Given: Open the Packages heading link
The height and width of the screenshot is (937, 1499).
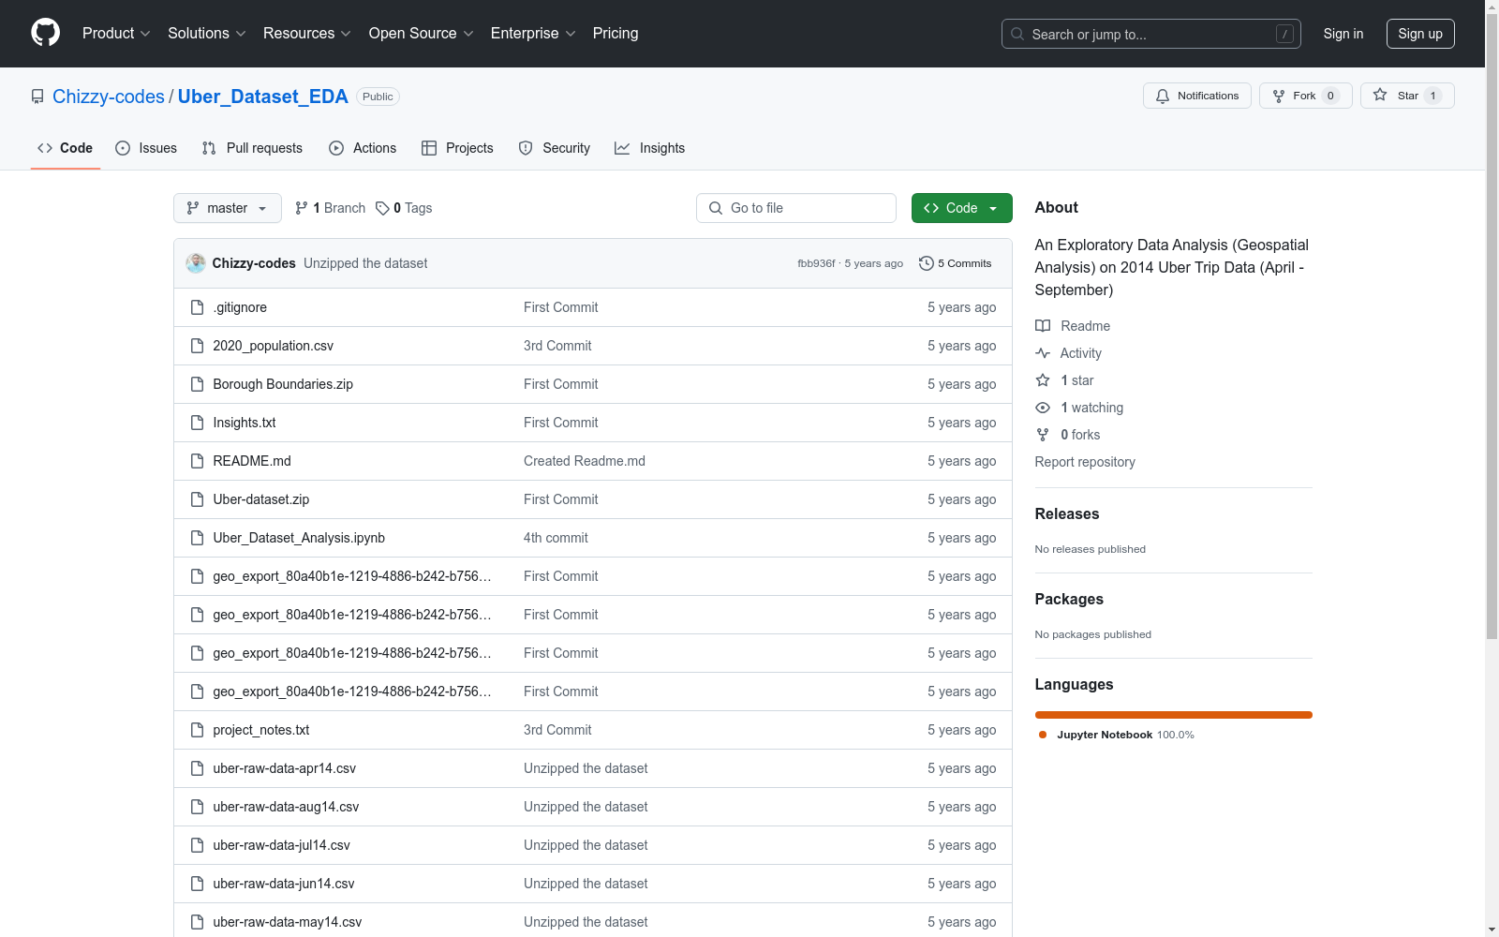Looking at the screenshot, I should (1069, 599).
